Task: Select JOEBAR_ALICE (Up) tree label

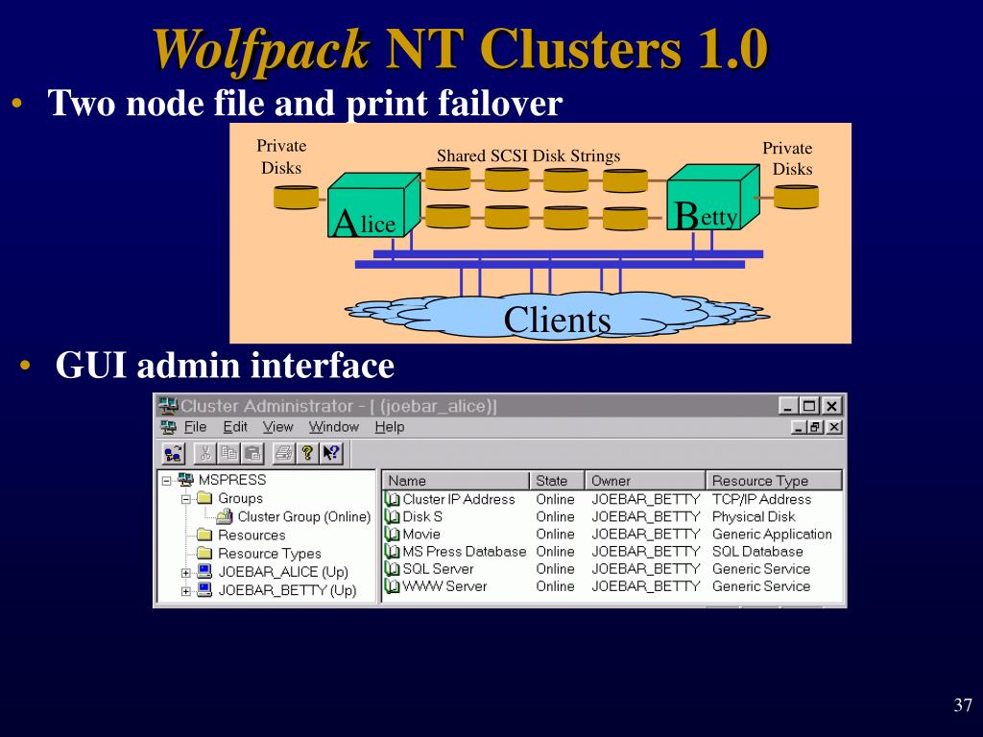Action: (x=283, y=572)
